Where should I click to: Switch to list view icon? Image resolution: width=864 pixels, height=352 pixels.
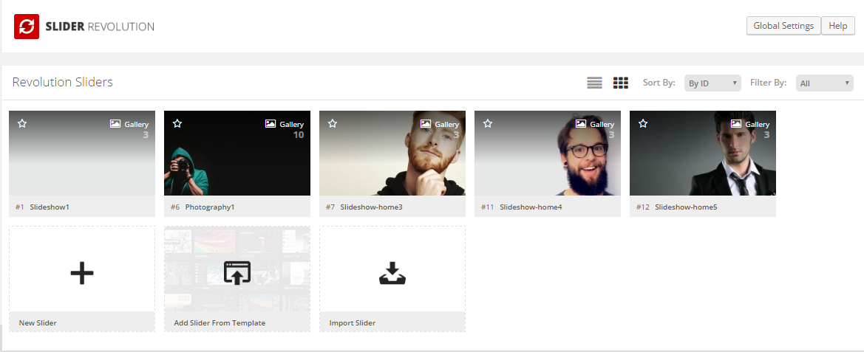[594, 83]
